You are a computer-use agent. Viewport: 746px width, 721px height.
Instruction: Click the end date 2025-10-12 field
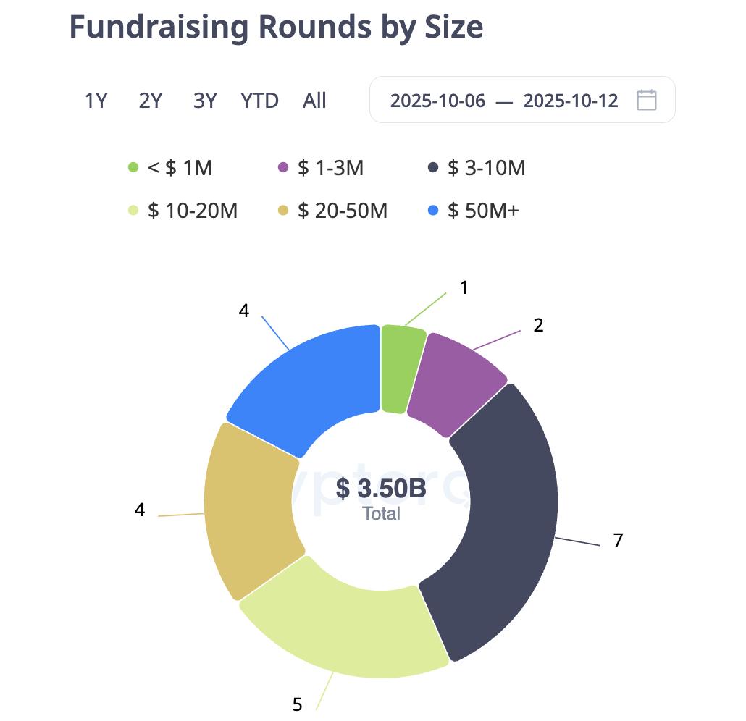click(x=571, y=101)
